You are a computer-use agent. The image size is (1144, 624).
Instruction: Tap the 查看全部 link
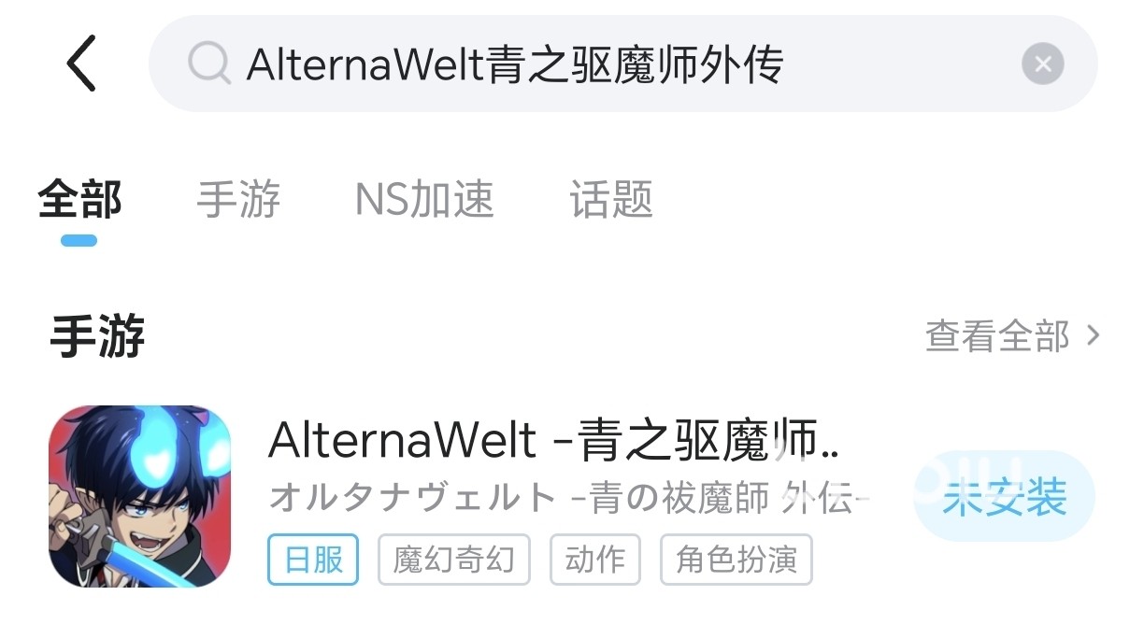tap(997, 335)
